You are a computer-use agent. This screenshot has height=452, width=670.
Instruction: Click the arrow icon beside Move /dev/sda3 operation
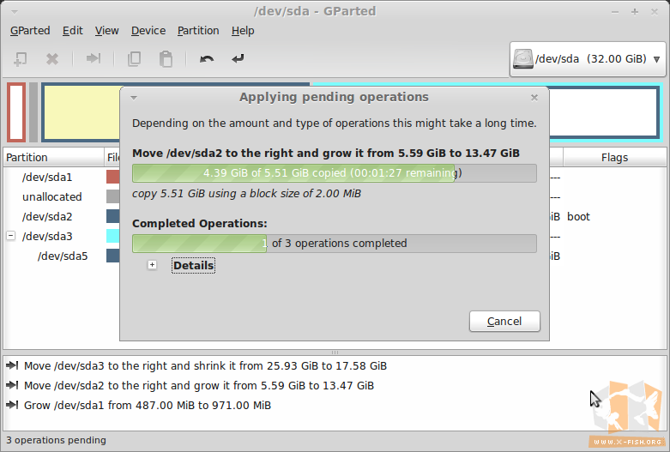tap(12, 365)
